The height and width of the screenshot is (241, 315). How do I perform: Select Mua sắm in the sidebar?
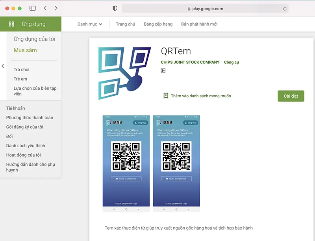pos(25,50)
